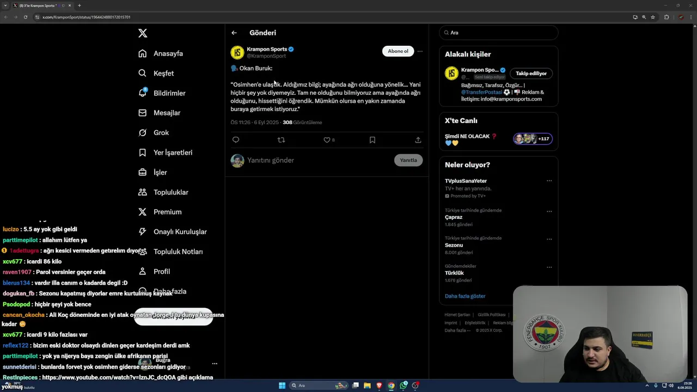Open the Sezonu trending topic
This screenshot has width=697, height=392.
[x=454, y=245]
